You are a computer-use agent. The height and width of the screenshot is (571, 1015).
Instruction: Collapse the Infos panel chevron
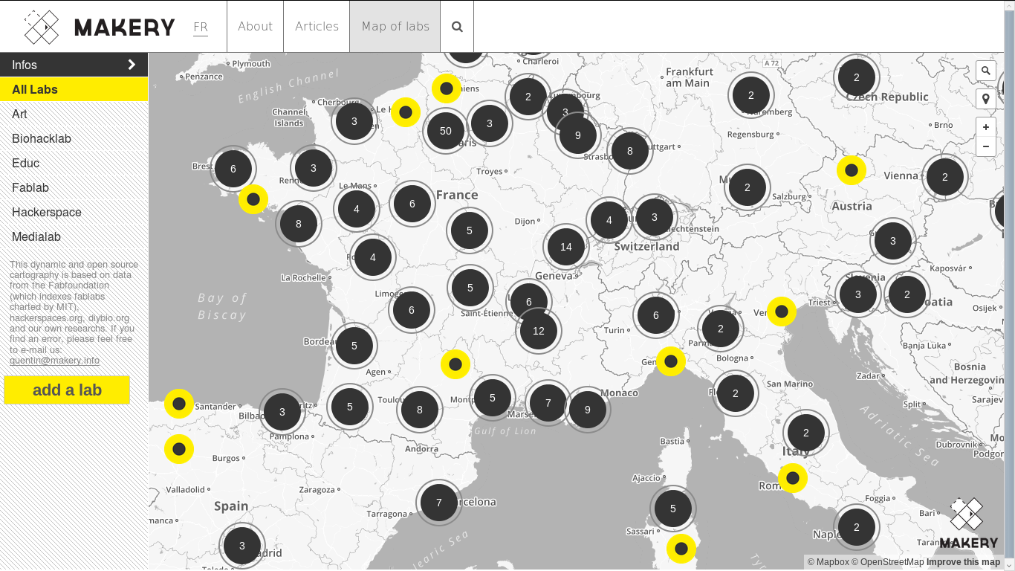coord(132,65)
